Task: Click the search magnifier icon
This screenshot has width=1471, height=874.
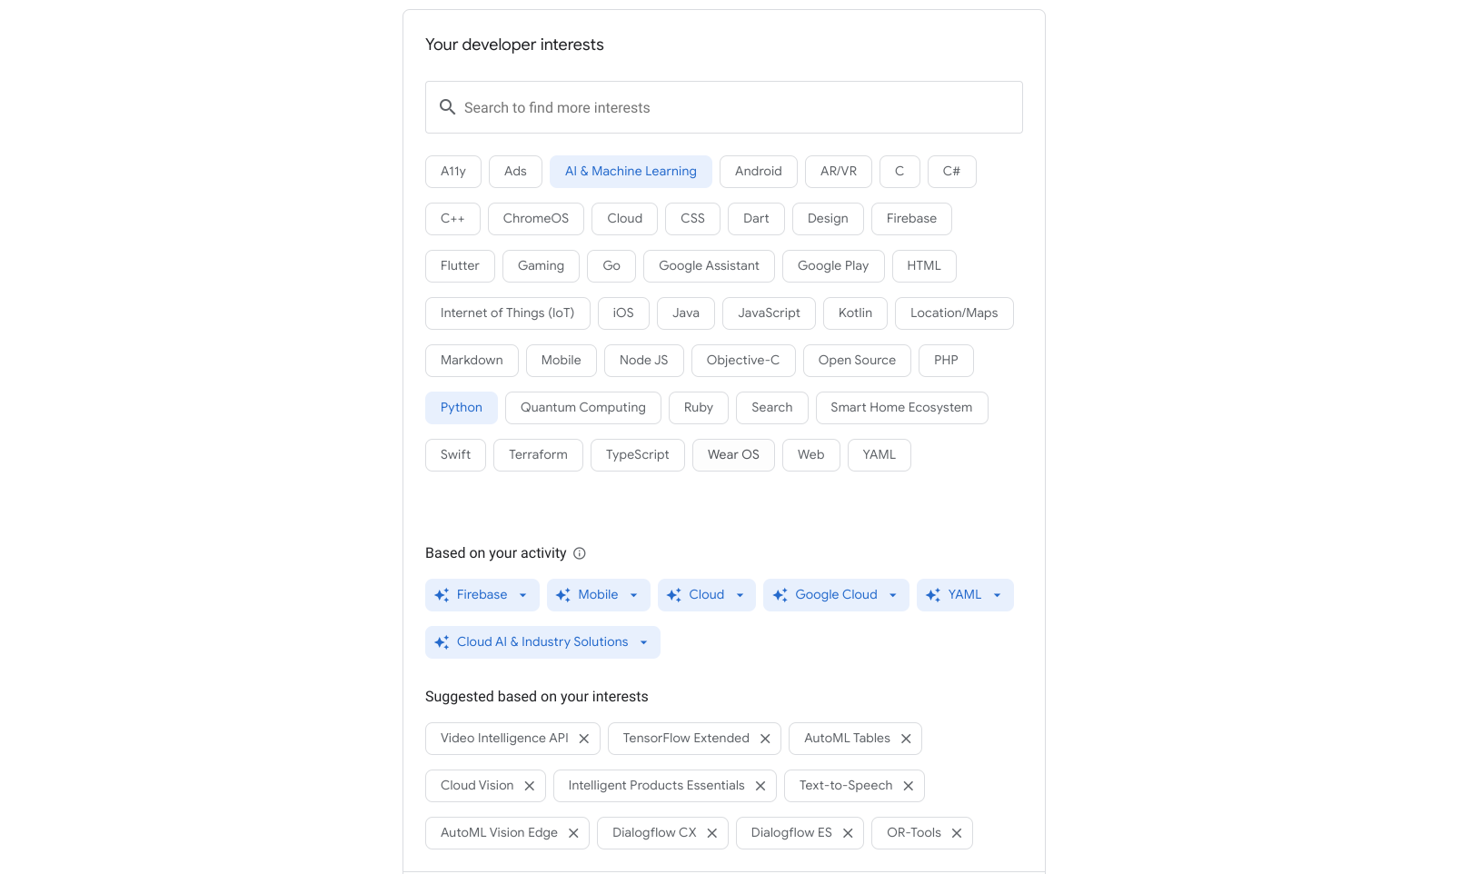Action: coord(447,106)
